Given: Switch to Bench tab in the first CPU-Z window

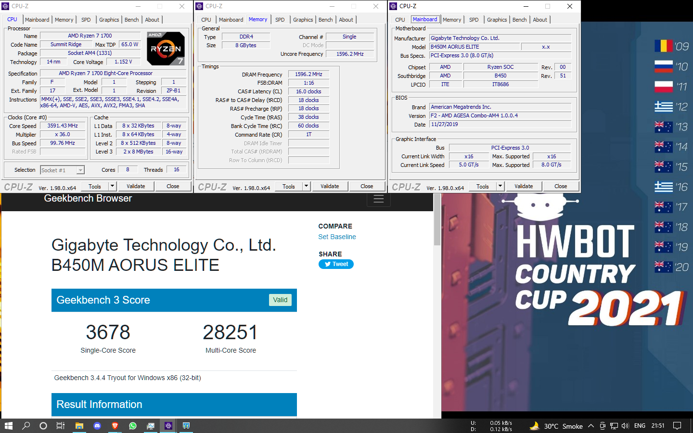Looking at the screenshot, I should coord(132,20).
